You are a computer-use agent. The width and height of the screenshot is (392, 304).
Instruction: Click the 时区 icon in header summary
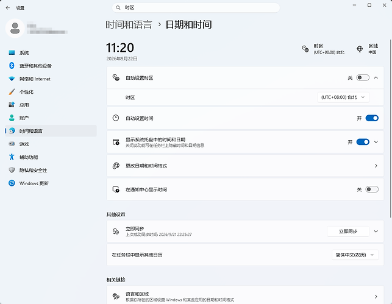pyautogui.click(x=305, y=49)
